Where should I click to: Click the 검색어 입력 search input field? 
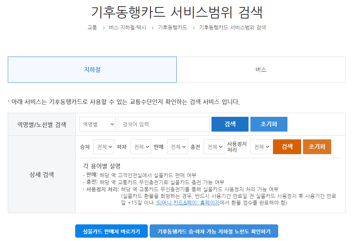[163, 124]
